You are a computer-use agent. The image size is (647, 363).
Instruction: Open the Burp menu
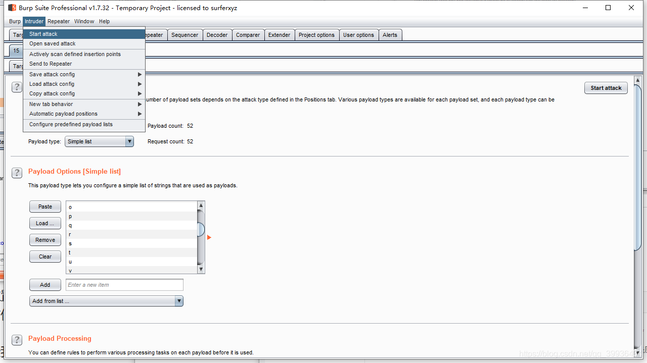[x=15, y=21]
